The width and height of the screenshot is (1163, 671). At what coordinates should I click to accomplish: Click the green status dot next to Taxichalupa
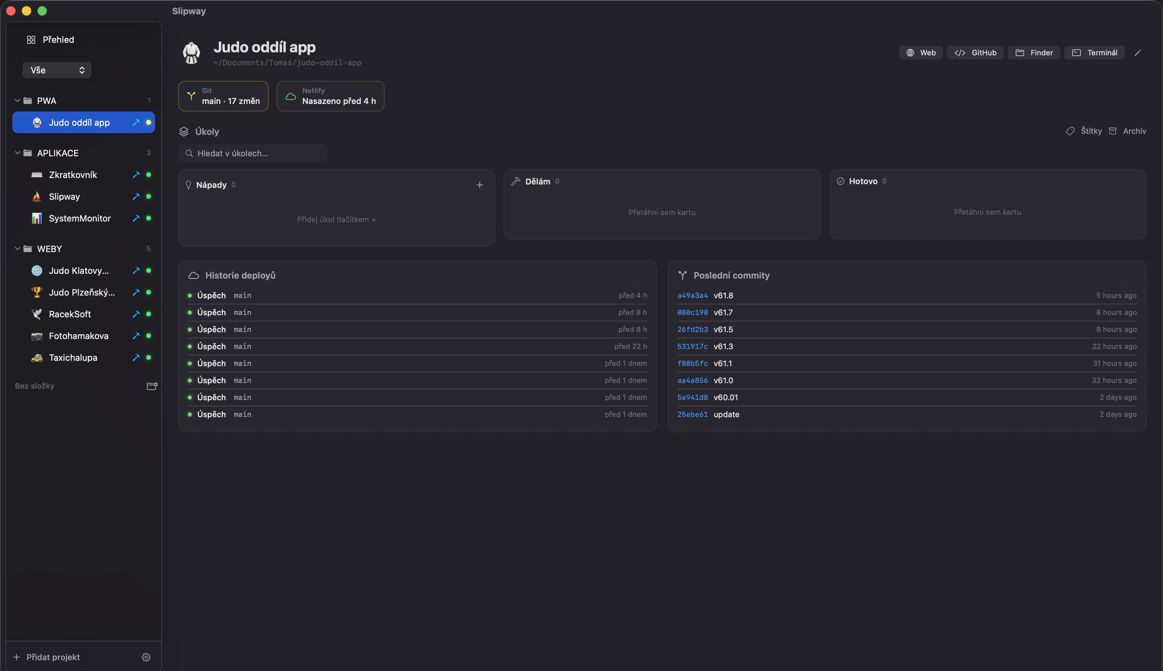click(x=149, y=358)
